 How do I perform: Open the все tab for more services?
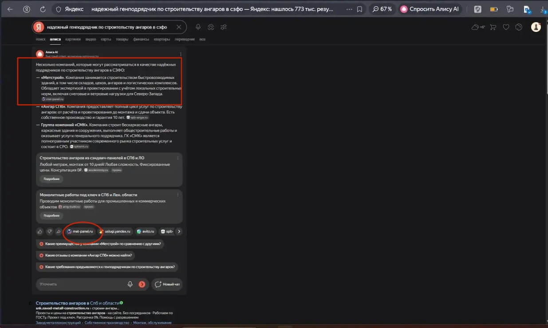tap(202, 39)
